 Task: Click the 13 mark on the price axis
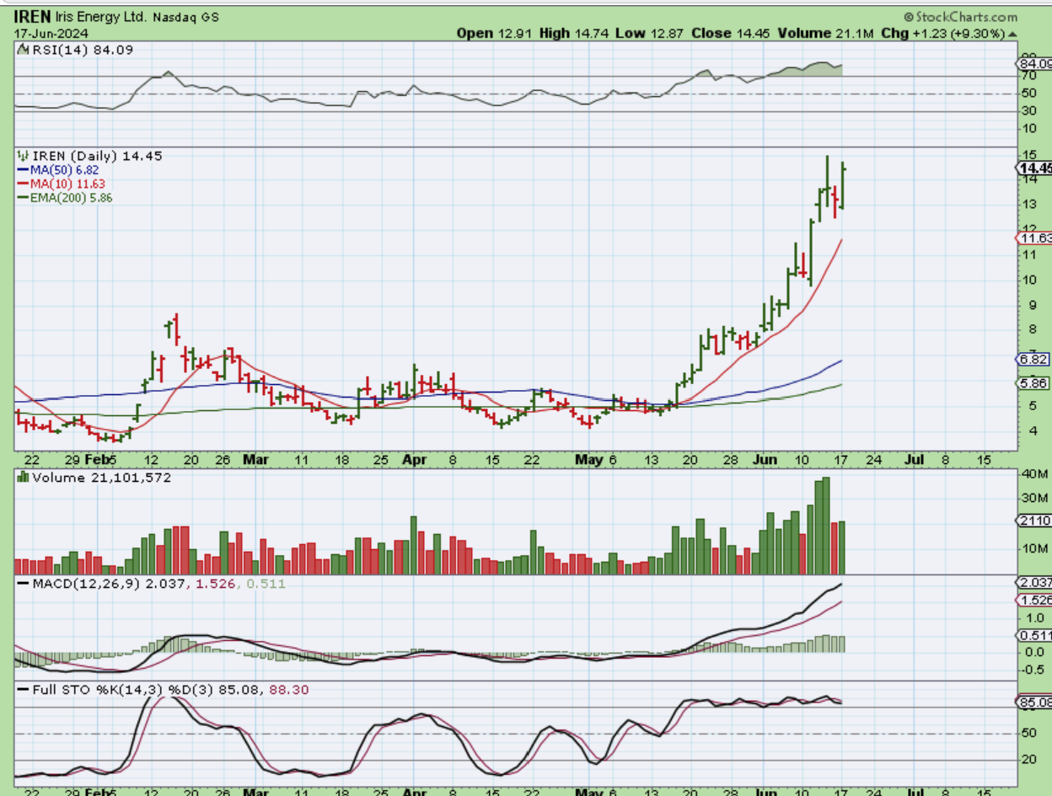click(1028, 205)
